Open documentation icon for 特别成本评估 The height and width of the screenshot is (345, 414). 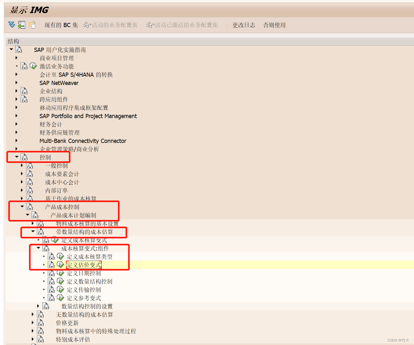pyautogui.click(x=40, y=339)
